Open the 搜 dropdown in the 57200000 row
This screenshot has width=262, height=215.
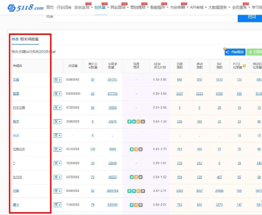pos(58,108)
